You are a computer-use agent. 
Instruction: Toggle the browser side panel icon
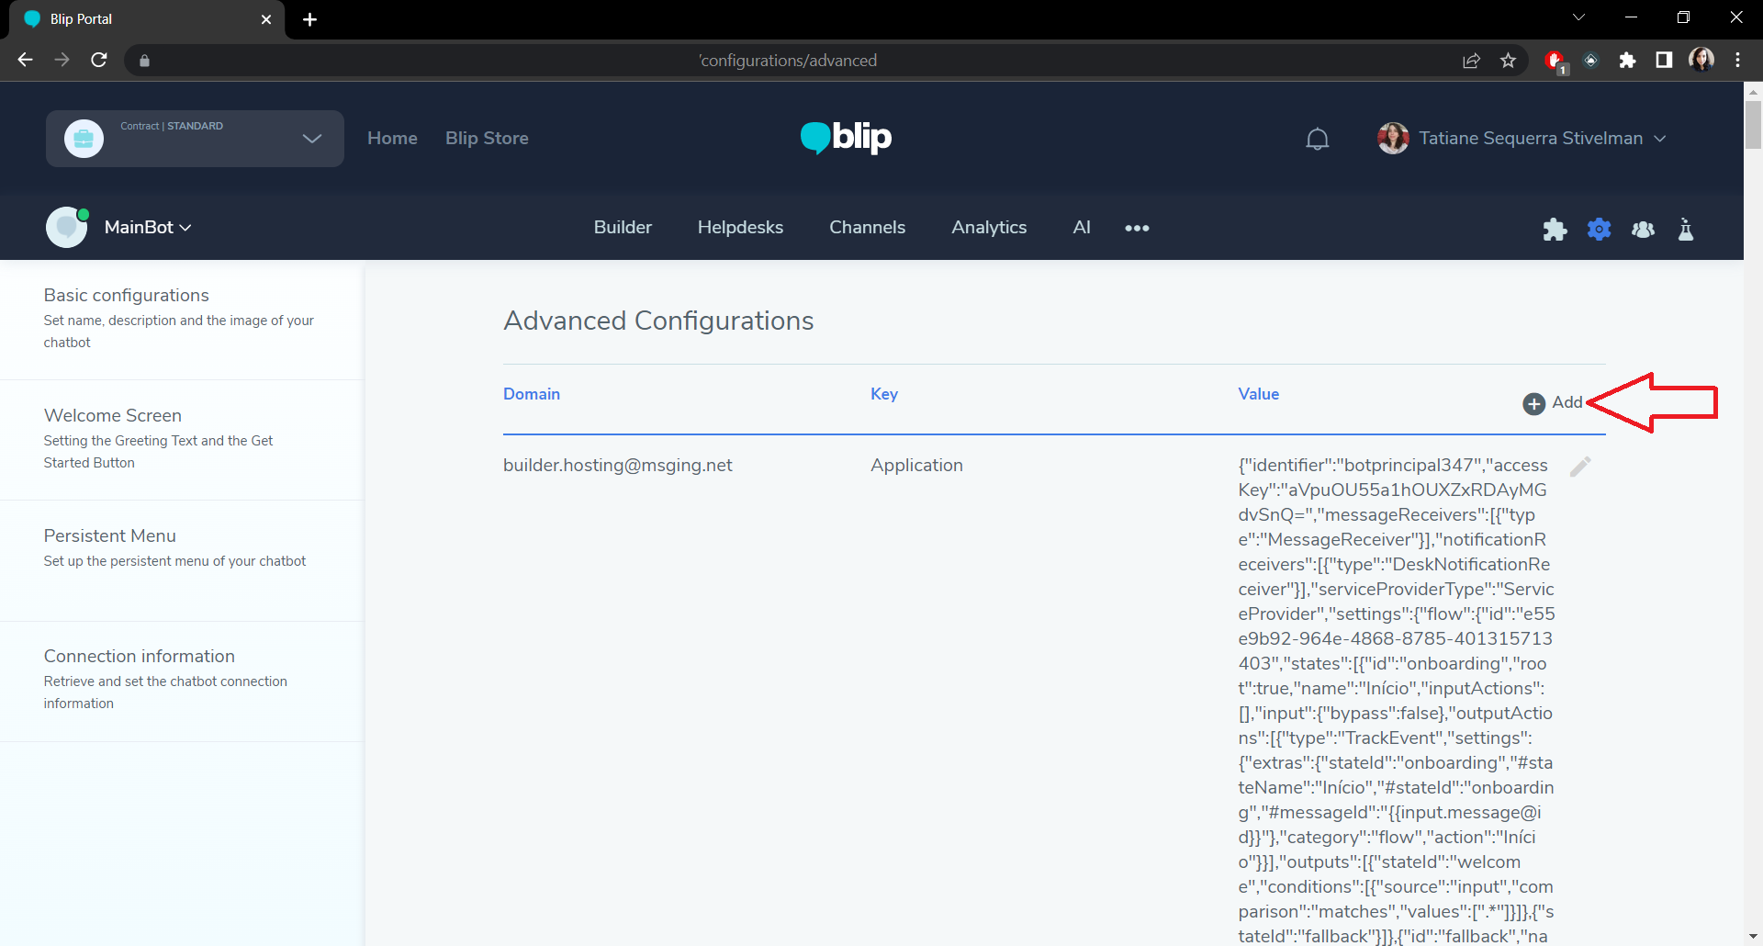[x=1664, y=61]
